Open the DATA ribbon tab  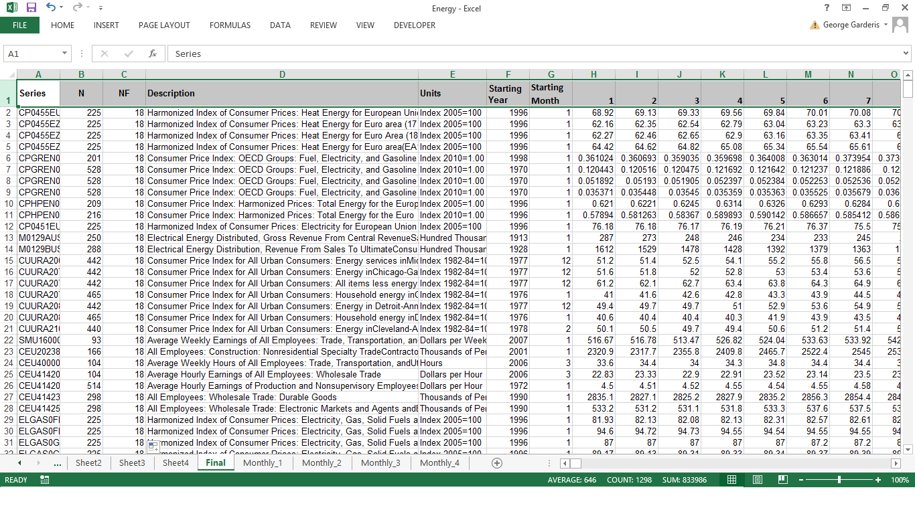280,25
